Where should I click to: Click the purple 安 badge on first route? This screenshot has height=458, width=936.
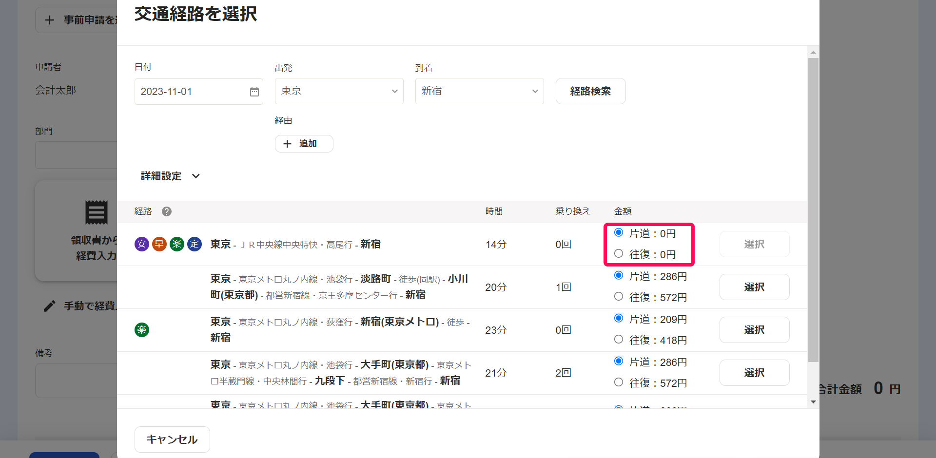(x=142, y=244)
